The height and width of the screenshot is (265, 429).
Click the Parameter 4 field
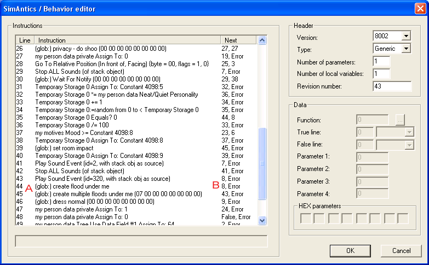tap(373, 194)
